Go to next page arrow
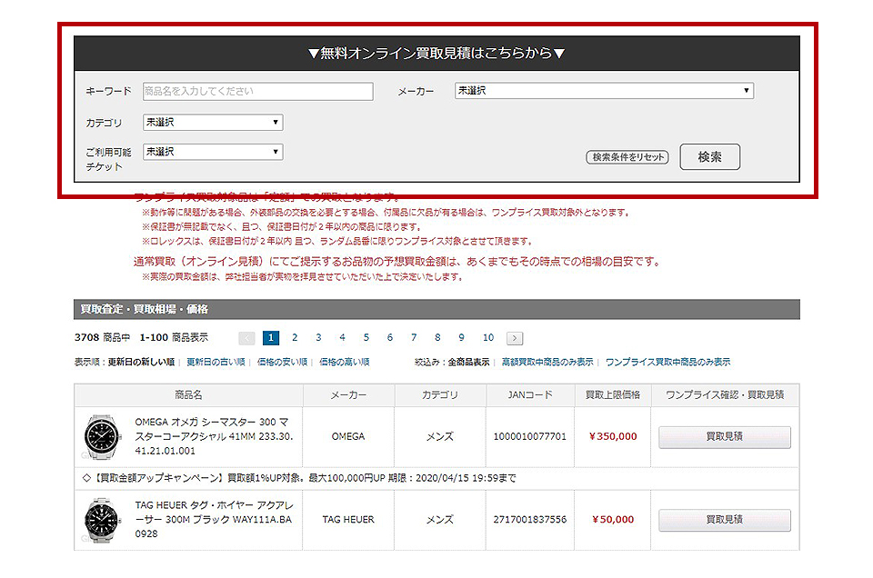 pyautogui.click(x=515, y=338)
